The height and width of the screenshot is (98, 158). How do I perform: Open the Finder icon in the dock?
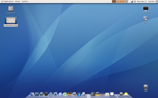(32, 94)
